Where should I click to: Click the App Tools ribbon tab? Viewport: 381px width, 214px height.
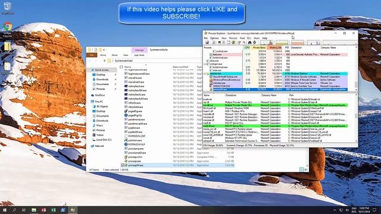click(x=139, y=55)
